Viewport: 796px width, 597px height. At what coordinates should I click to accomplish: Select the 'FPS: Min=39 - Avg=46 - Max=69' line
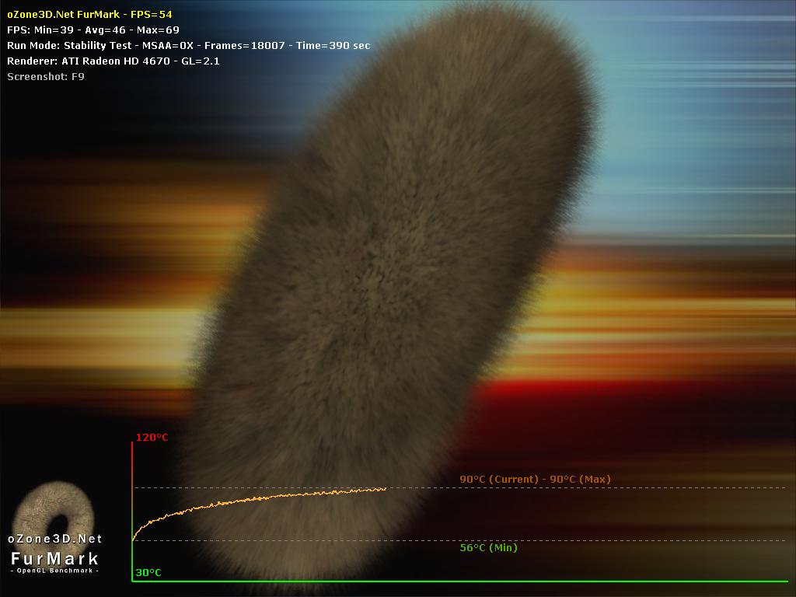pos(93,30)
